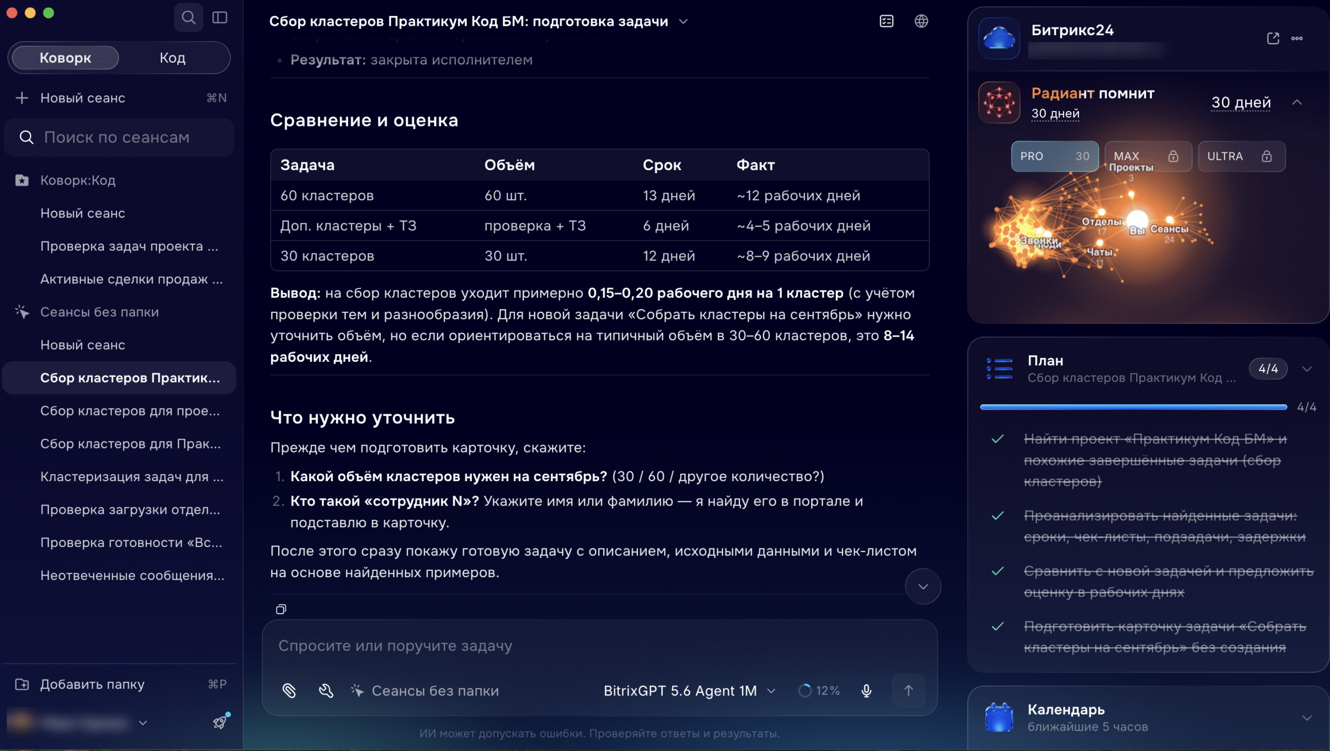
Task: Toggle checkmark for Сравнить с новой задачей step
Action: 997,571
